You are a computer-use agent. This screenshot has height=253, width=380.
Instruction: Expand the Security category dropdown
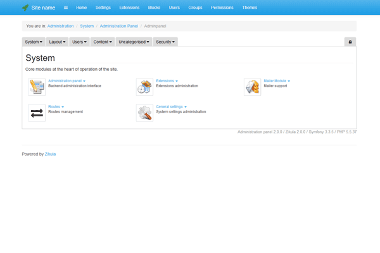[165, 42]
